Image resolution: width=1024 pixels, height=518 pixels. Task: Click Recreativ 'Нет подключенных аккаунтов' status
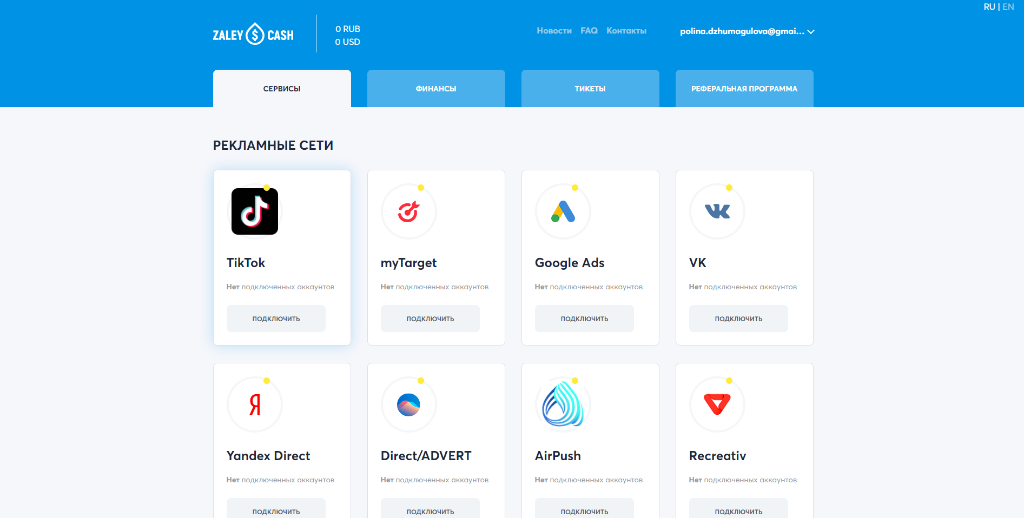pyautogui.click(x=743, y=480)
